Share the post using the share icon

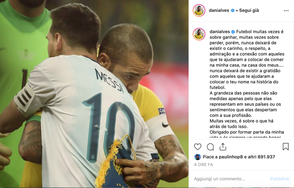(223, 147)
